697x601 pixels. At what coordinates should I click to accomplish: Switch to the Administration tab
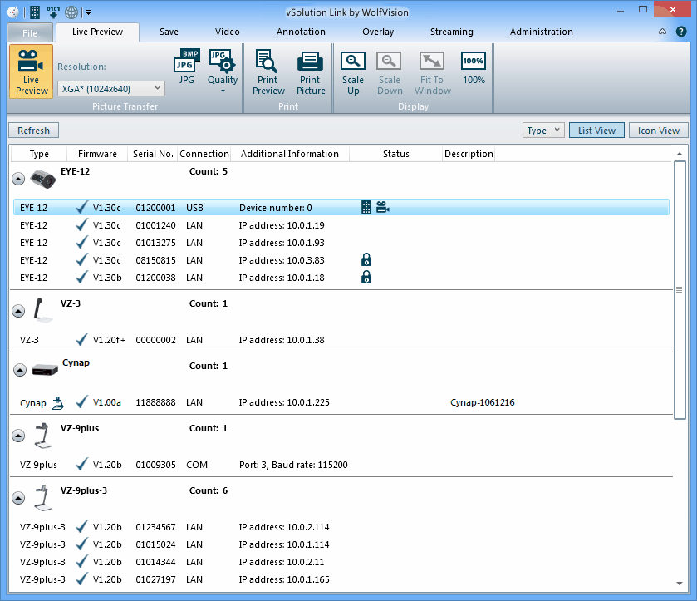[x=541, y=32]
